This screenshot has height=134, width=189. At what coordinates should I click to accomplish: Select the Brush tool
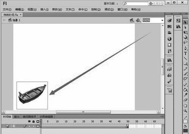coord(185,74)
